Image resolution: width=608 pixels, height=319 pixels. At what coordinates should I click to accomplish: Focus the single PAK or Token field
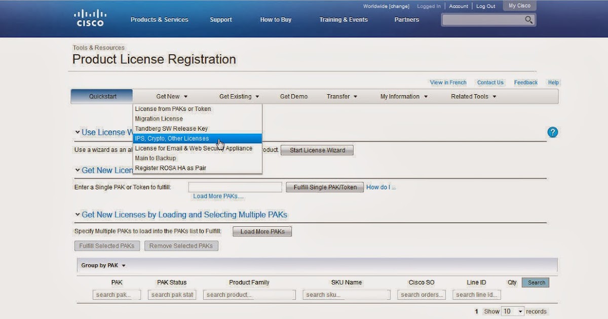click(x=235, y=187)
